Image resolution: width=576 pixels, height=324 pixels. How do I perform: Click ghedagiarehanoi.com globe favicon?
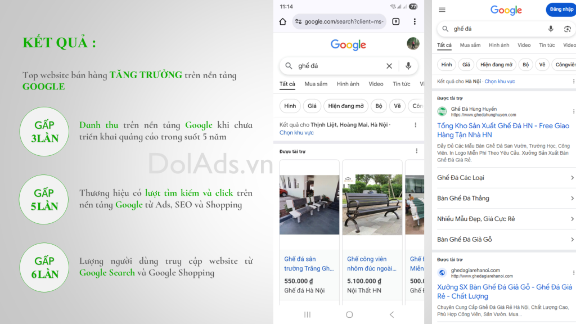pyautogui.click(x=442, y=273)
